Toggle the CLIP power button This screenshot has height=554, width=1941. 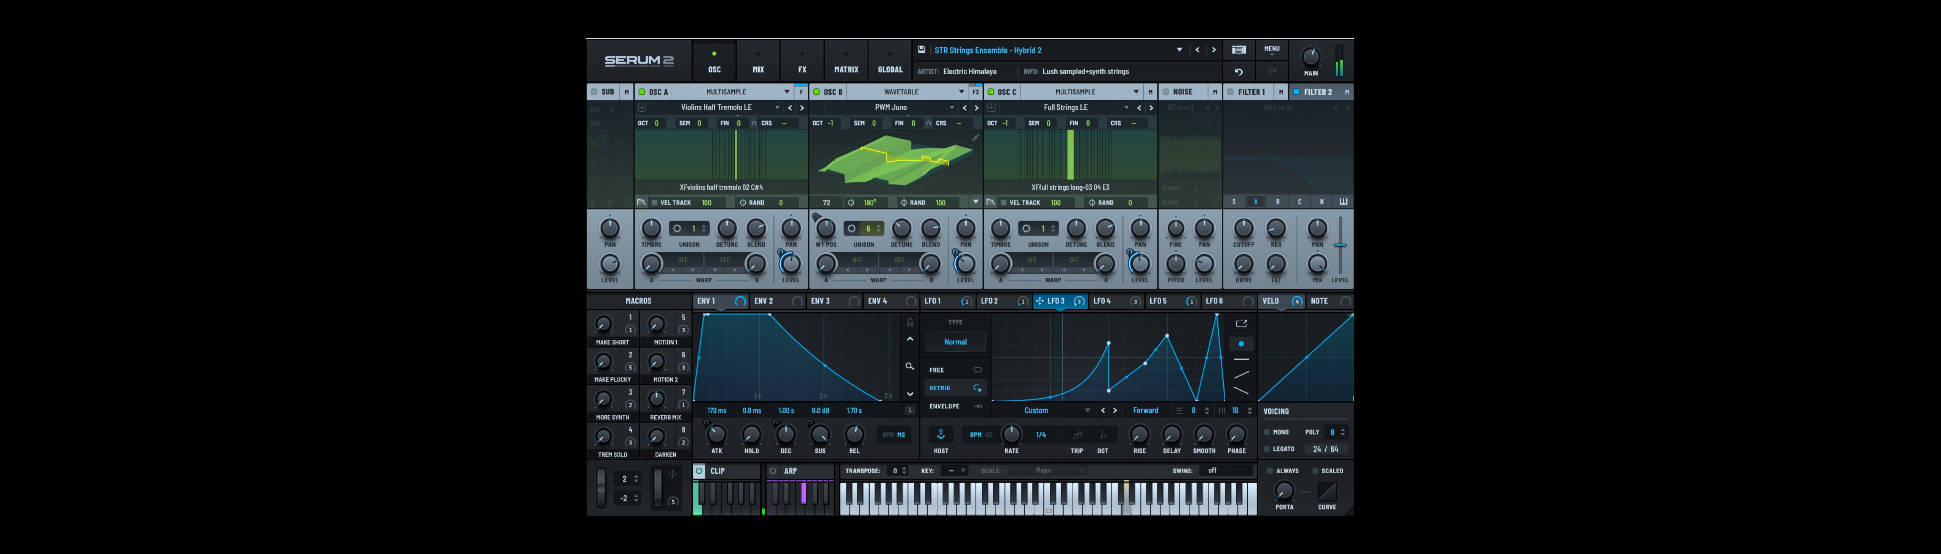coord(699,471)
